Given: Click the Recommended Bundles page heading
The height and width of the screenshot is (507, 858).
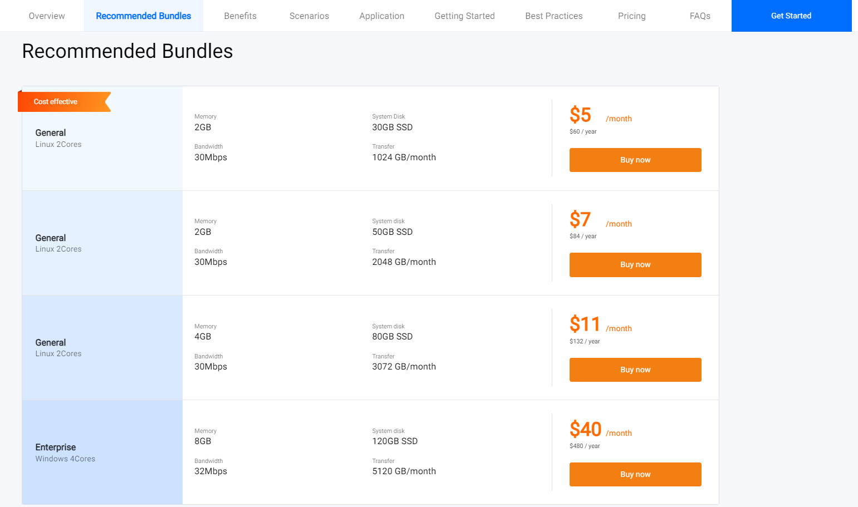Looking at the screenshot, I should (127, 51).
